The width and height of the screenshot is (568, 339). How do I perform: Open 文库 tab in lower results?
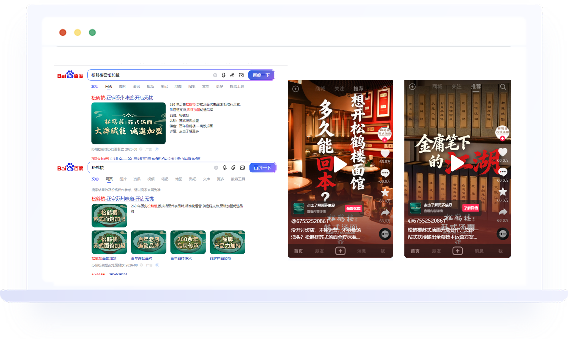[x=206, y=179]
